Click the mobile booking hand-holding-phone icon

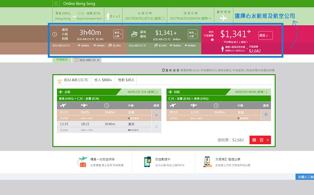point(207,162)
